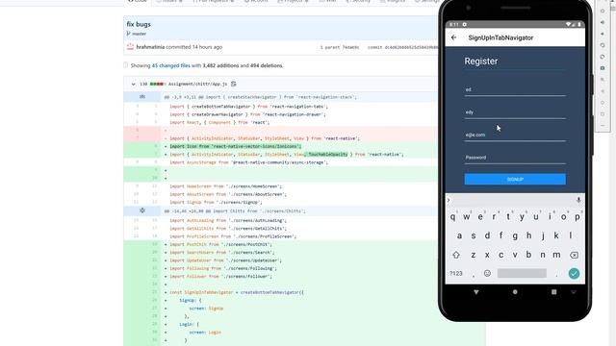Expand the diff hunk above AuthLoading import
Image resolution: width=616 pixels, height=346 pixels.
142,210
